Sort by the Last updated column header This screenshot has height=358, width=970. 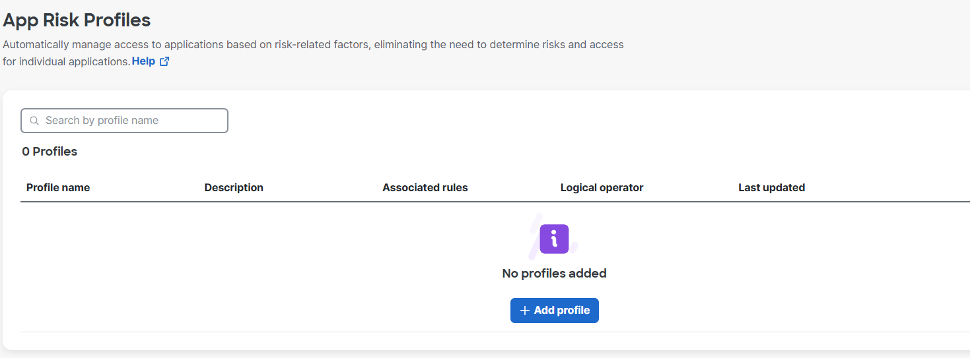[x=771, y=187]
